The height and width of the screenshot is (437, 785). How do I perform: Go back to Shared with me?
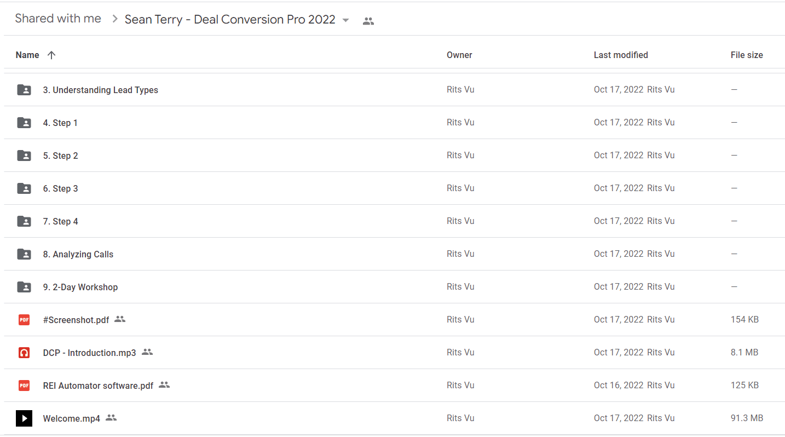pos(58,19)
